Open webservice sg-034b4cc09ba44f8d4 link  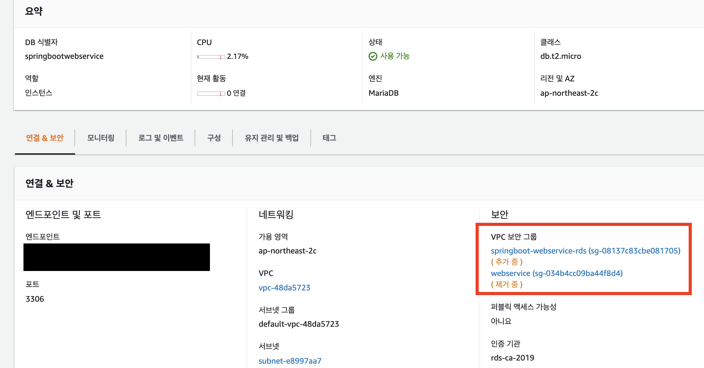pyautogui.click(x=557, y=273)
